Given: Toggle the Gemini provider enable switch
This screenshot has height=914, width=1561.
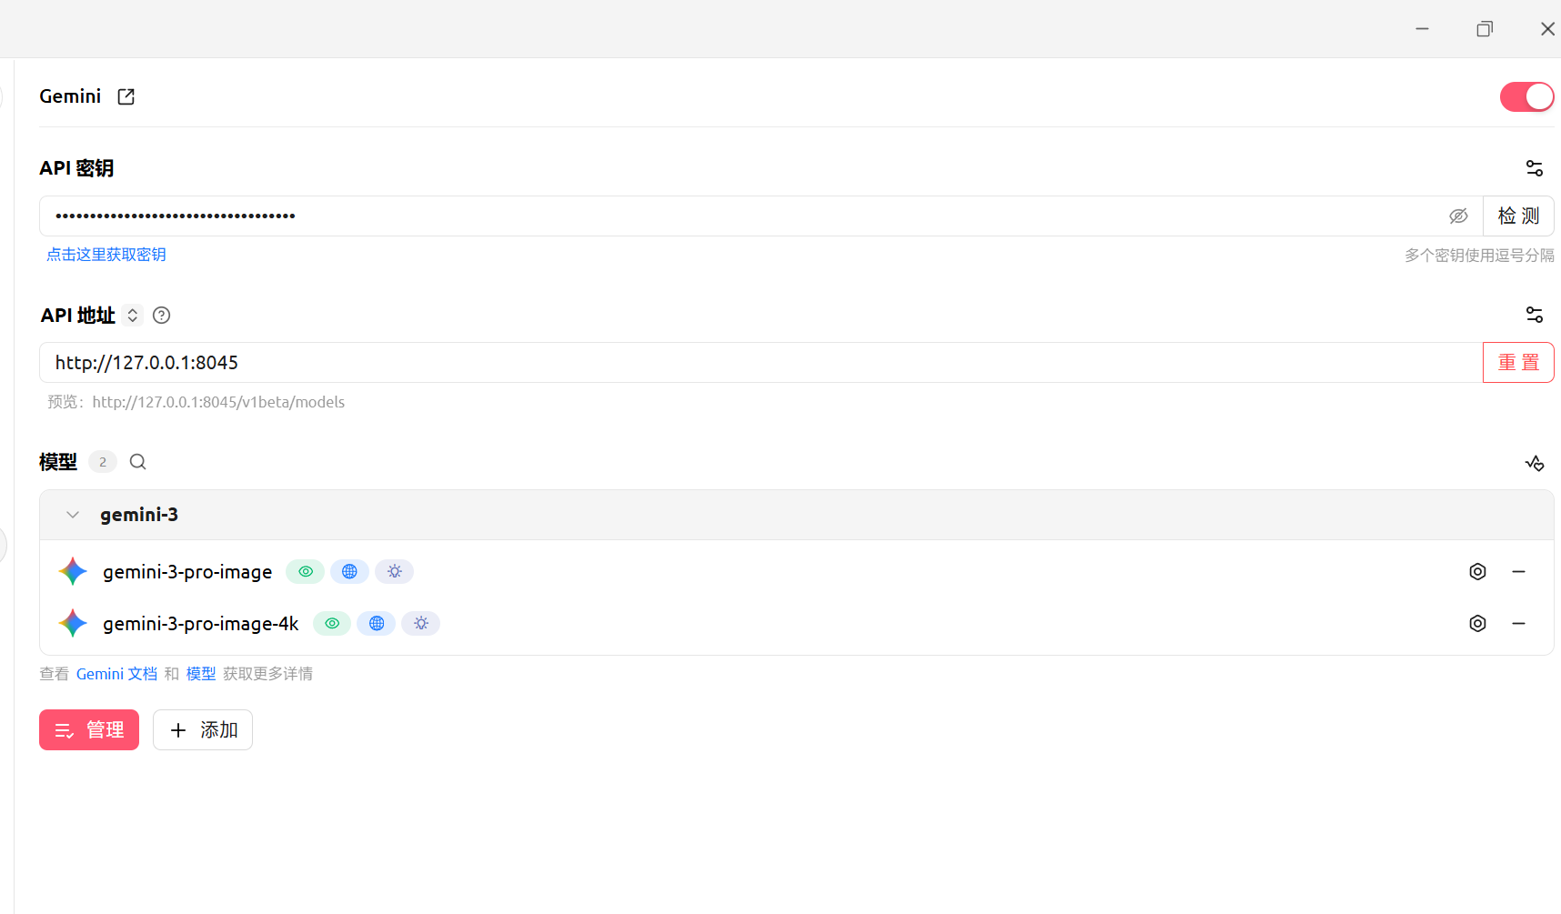Looking at the screenshot, I should (x=1526, y=96).
